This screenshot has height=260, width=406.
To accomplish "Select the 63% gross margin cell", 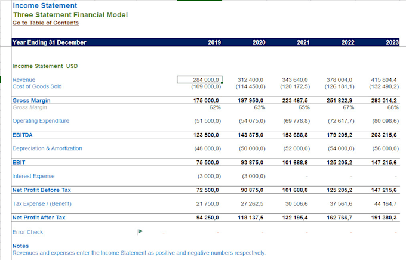I will [260, 107].
